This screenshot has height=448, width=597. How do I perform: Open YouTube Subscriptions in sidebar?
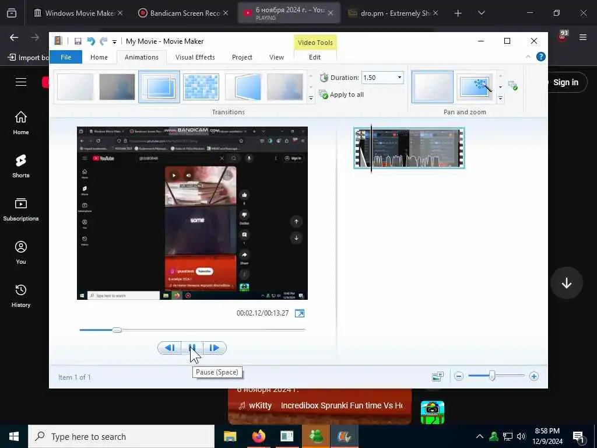21,209
